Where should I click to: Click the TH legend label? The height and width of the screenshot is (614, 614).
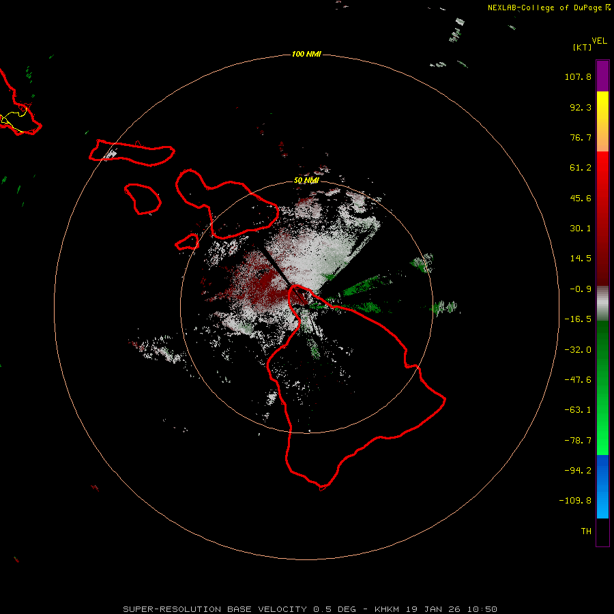[x=586, y=531]
